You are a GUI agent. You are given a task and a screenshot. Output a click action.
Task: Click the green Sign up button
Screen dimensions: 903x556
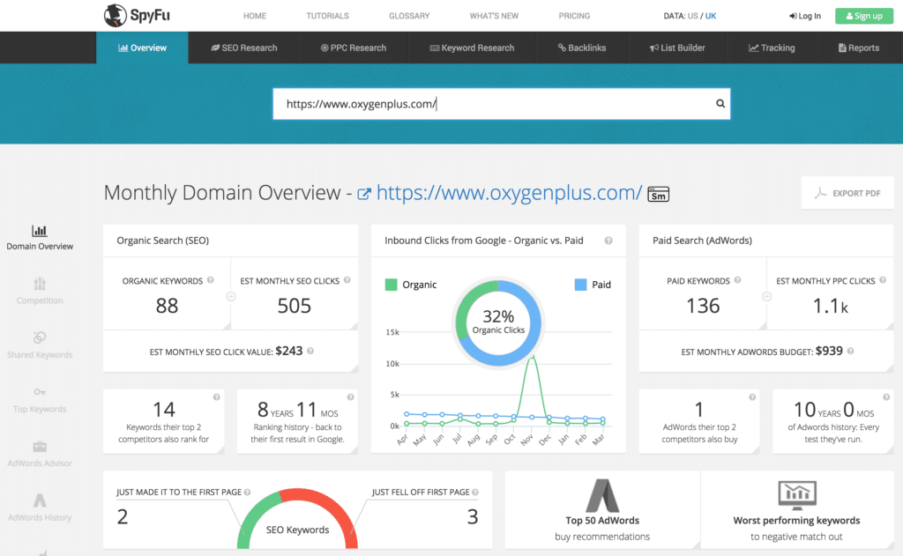pyautogui.click(x=864, y=16)
